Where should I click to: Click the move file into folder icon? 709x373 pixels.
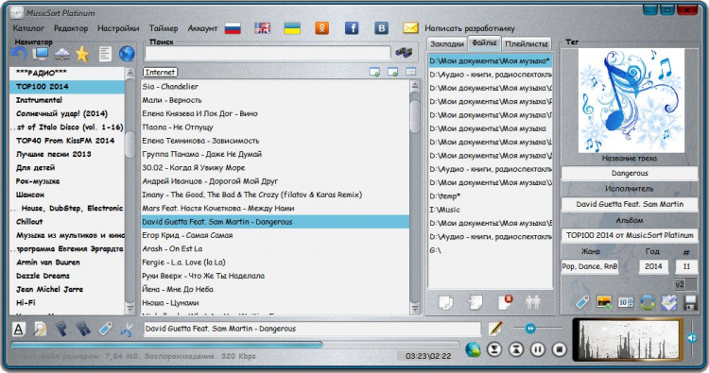(x=475, y=302)
